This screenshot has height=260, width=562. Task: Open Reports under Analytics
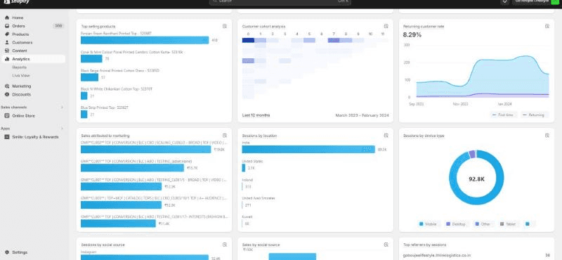[20, 67]
